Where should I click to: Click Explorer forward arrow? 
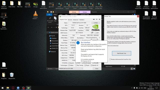(x=51, y=27)
